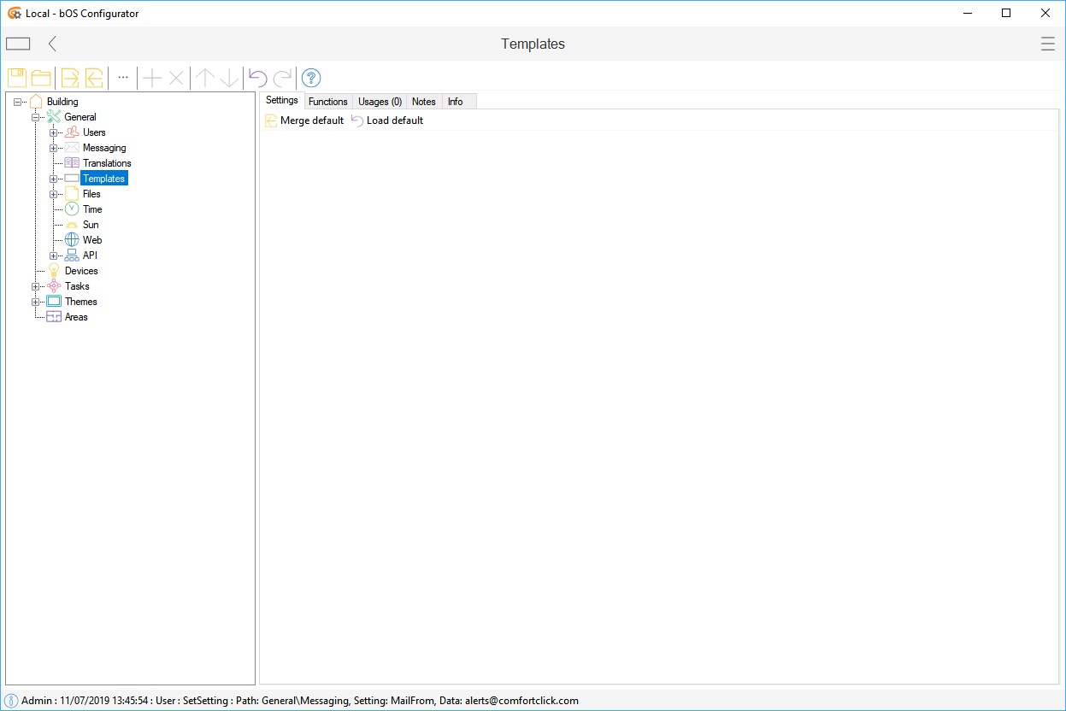1066x711 pixels.
Task: Click the Devices light bulb icon
Action: pyautogui.click(x=54, y=271)
